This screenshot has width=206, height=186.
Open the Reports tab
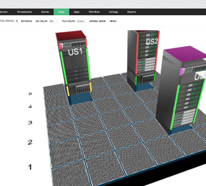131,12
